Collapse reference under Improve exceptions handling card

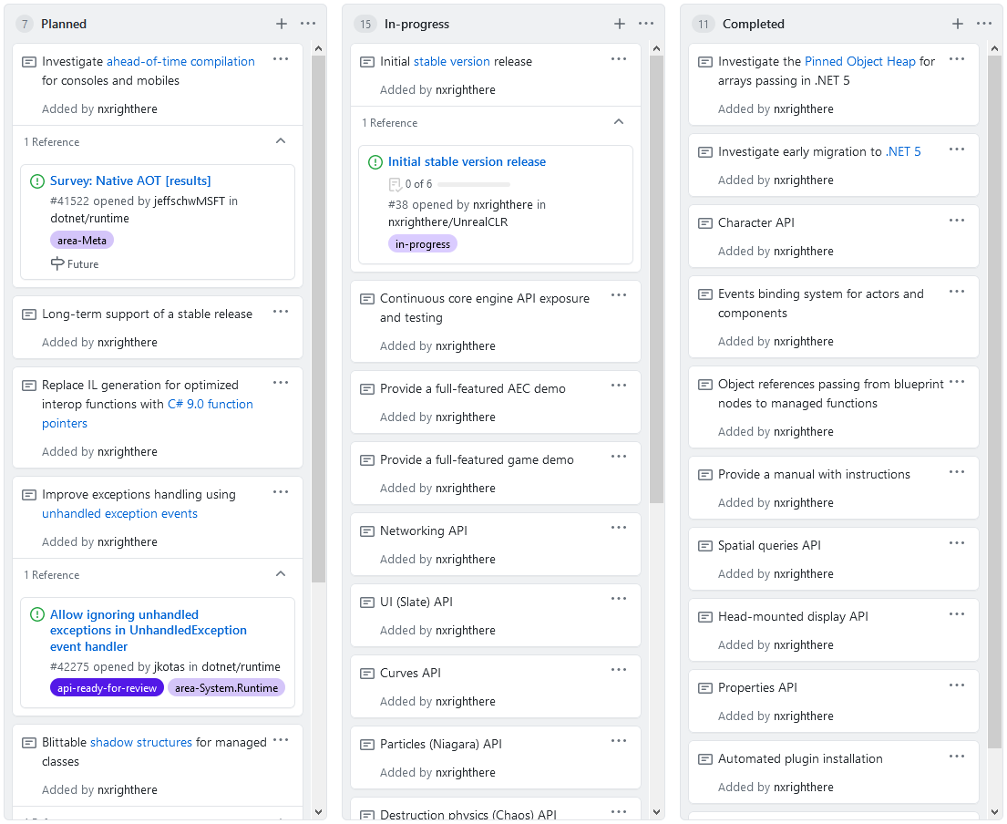[x=281, y=574]
